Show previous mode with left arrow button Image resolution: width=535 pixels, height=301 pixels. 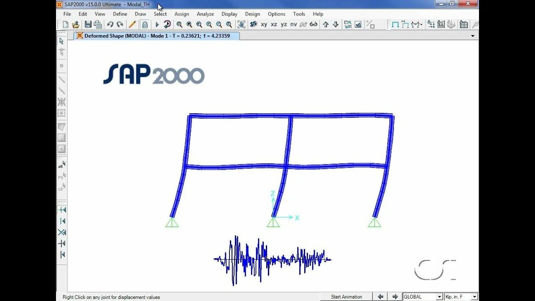380,297
